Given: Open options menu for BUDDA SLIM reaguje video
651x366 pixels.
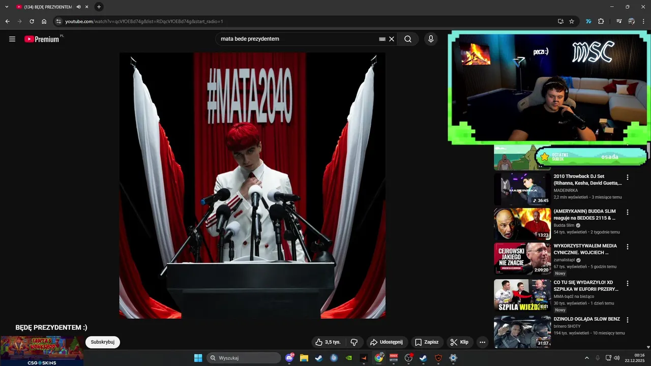Looking at the screenshot, I should click(x=628, y=212).
